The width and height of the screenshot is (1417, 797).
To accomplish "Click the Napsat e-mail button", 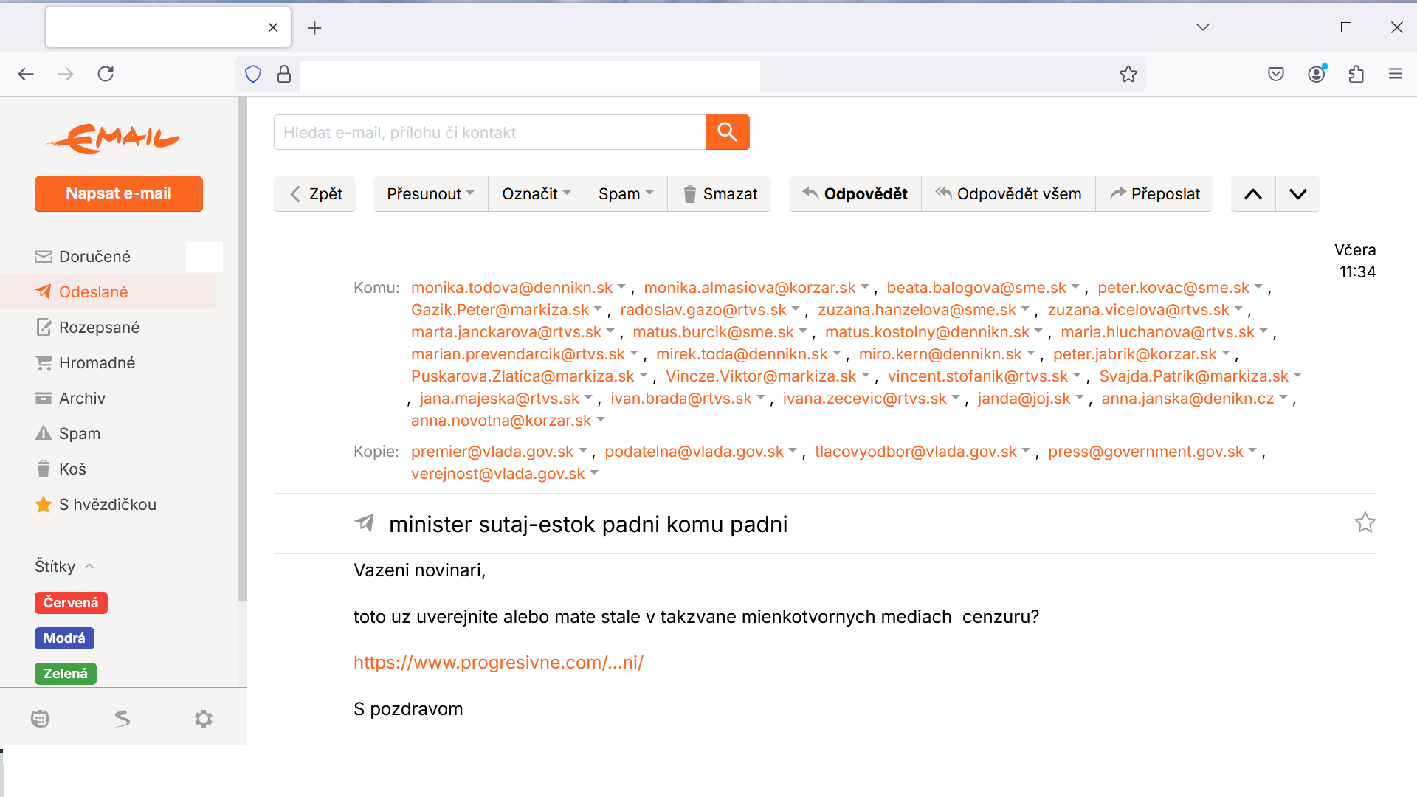I will tap(119, 194).
